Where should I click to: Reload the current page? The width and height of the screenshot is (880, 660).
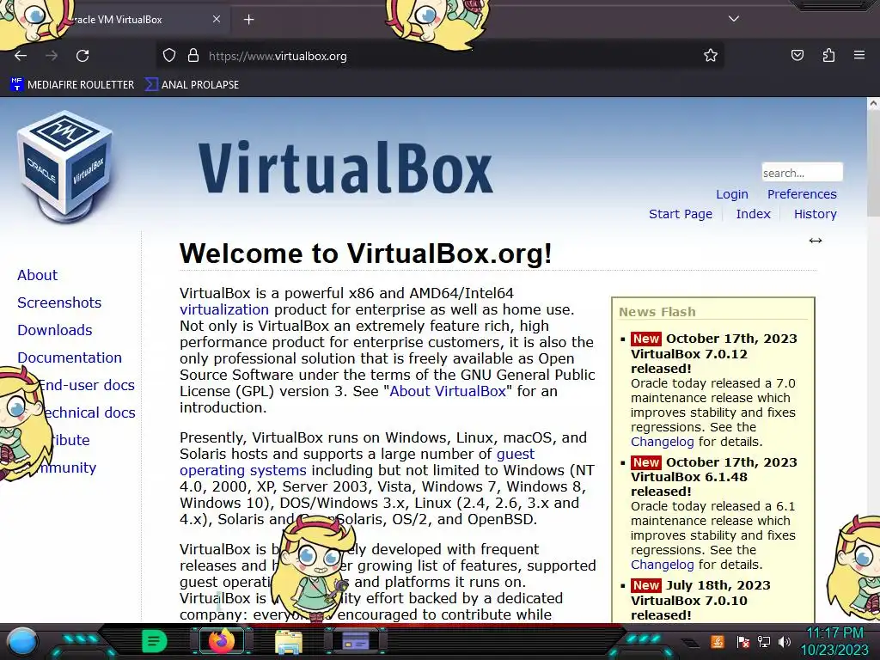pyautogui.click(x=82, y=56)
